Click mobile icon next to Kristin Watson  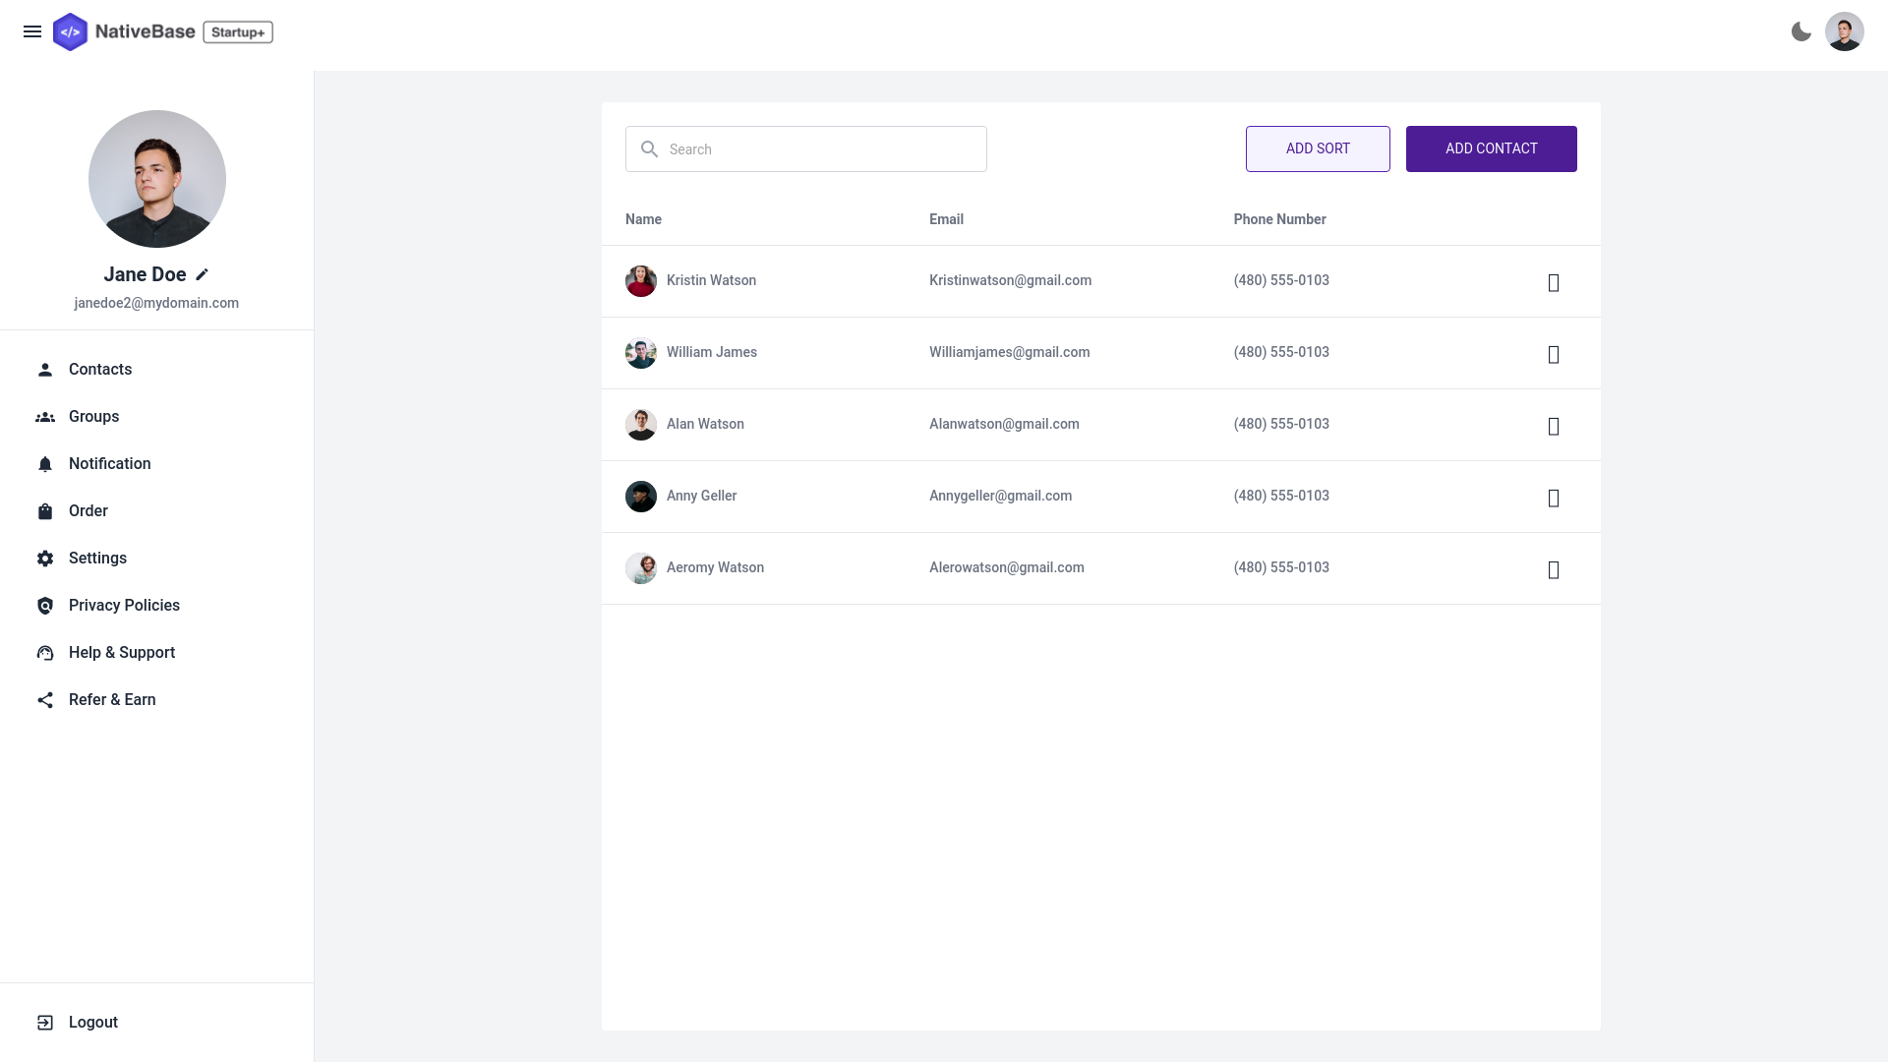[x=1554, y=281]
